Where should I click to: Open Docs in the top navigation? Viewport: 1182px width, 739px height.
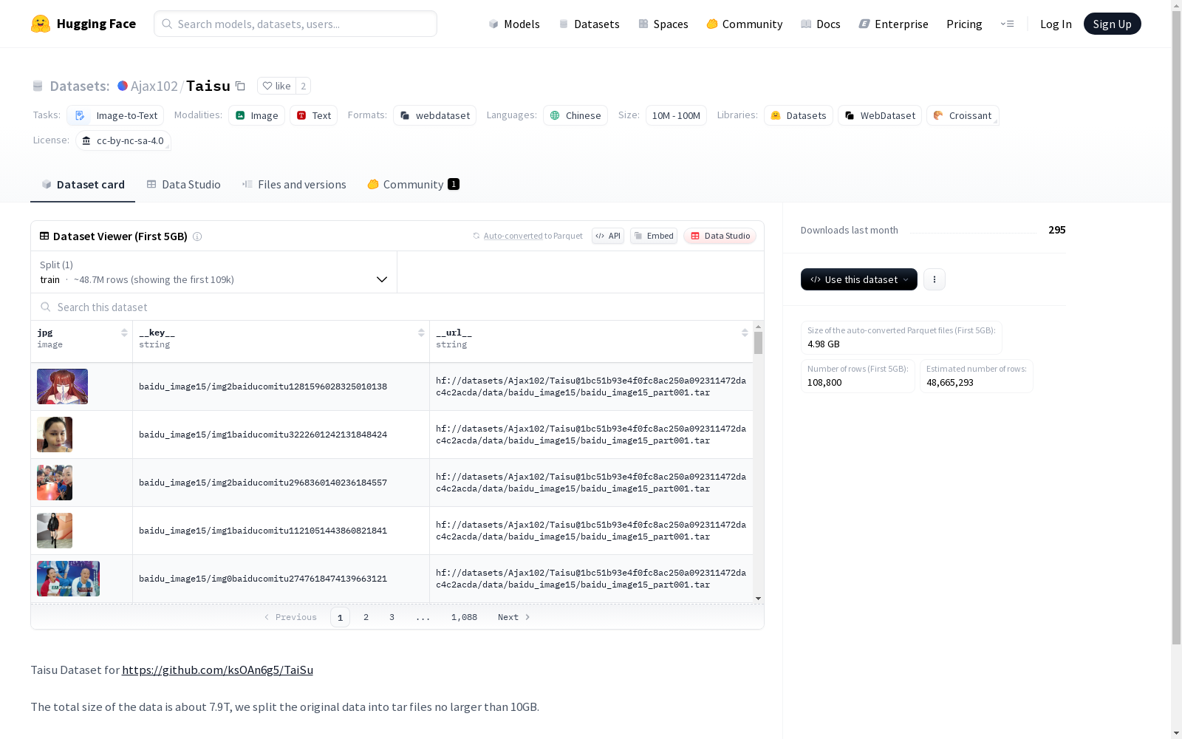tap(821, 24)
